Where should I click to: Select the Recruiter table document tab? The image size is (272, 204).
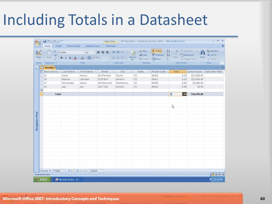pos(48,67)
